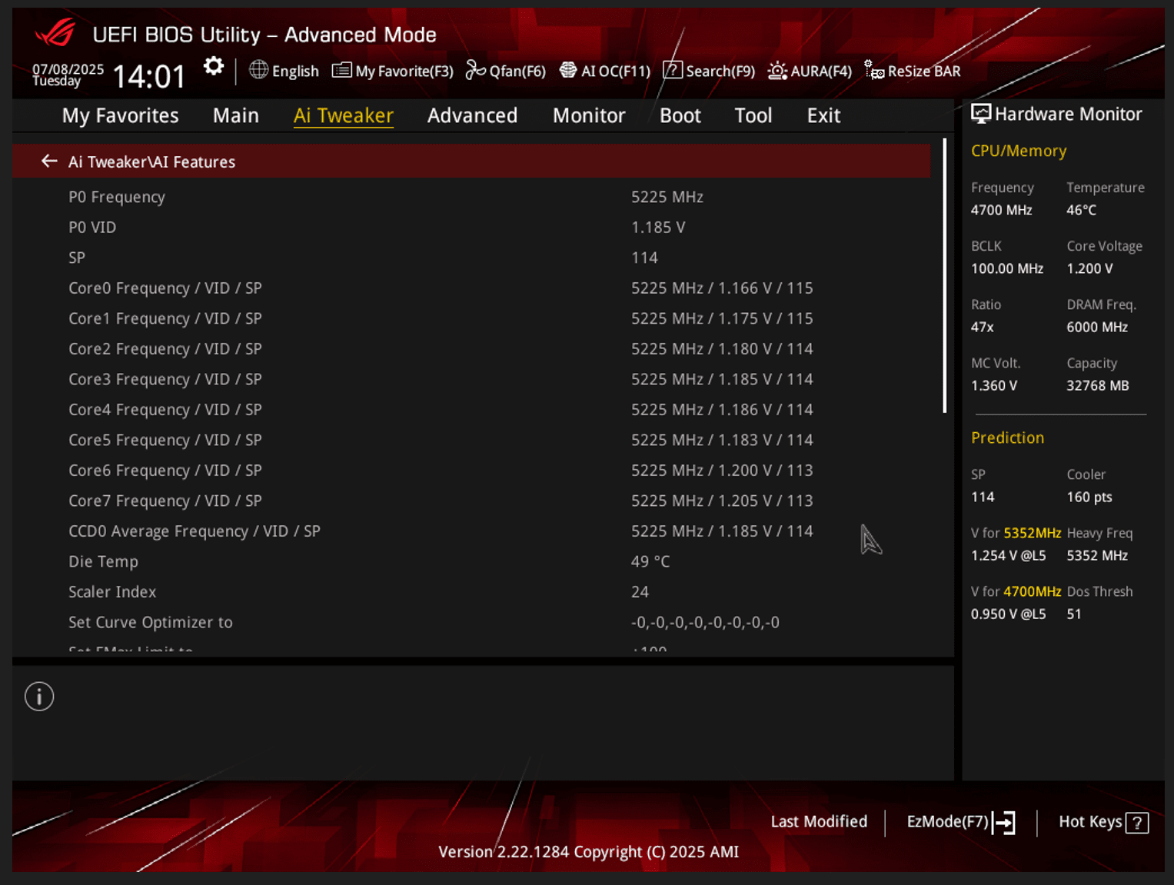Click the ROG logo in the title bar
The height and width of the screenshot is (885, 1174).
click(55, 33)
